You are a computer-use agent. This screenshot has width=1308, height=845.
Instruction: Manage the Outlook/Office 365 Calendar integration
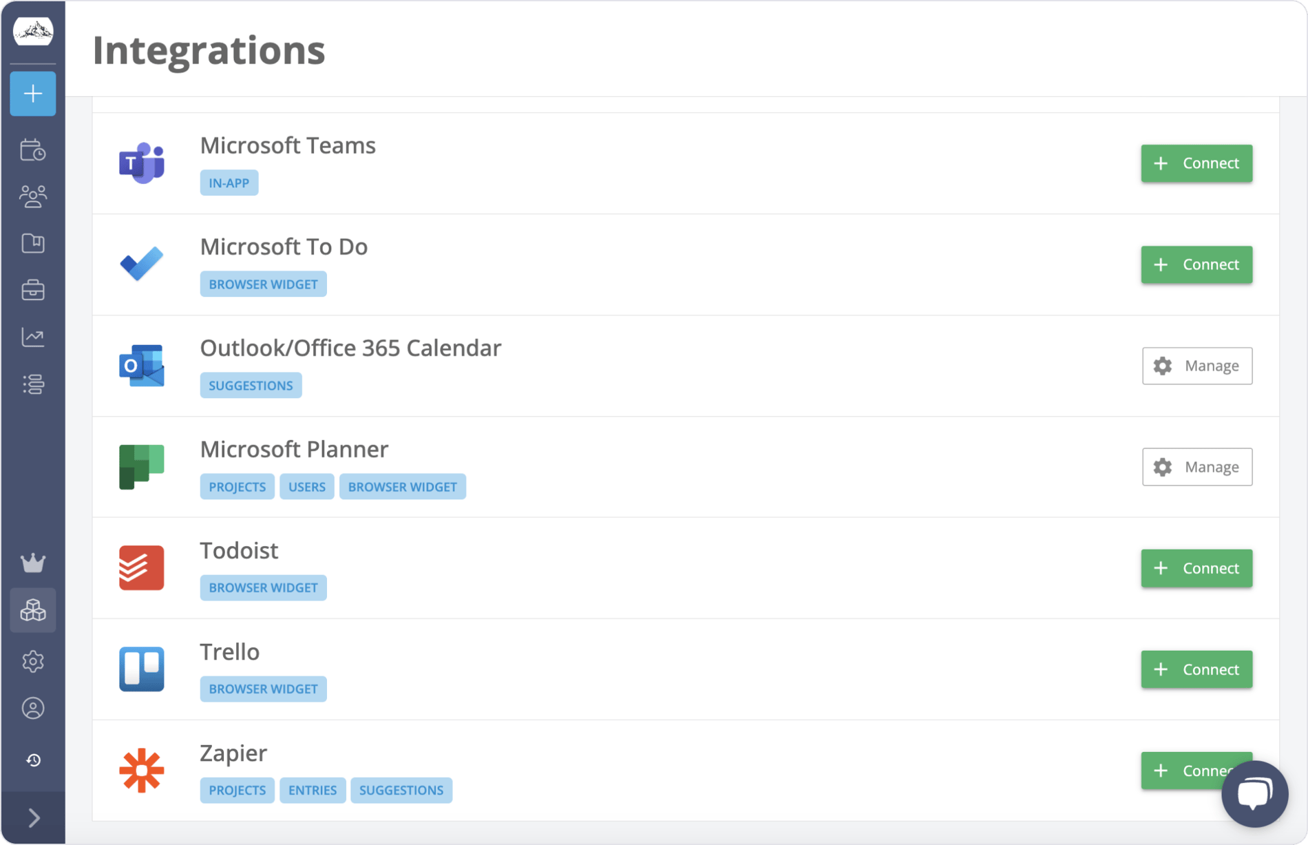coord(1196,366)
